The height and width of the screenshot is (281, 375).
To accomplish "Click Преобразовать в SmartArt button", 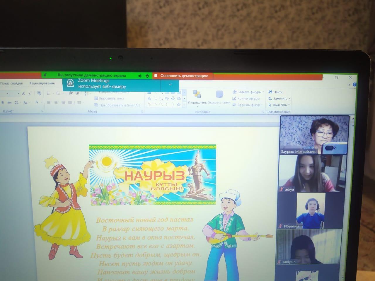I will [x=117, y=105].
